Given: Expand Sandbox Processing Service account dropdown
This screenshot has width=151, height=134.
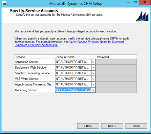Looking at the screenshot, I should (93, 73).
